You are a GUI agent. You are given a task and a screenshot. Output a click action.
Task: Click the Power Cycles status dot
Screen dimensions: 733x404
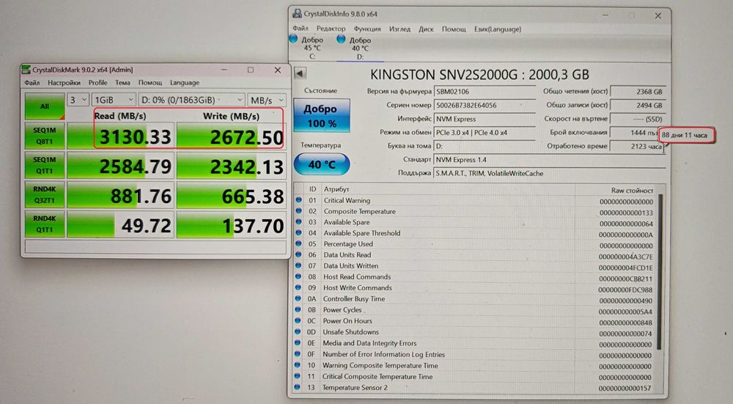298,309
